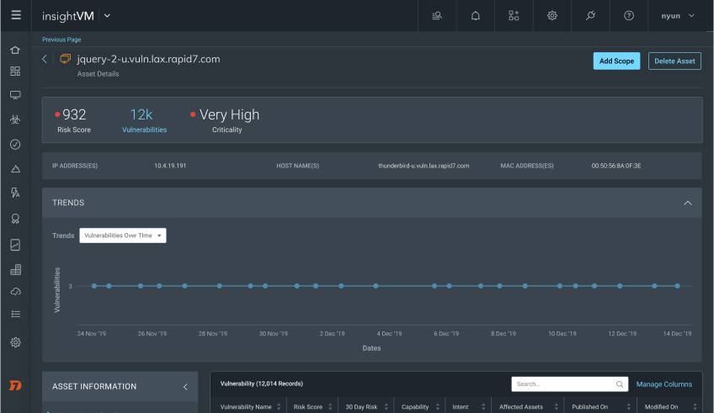The height and width of the screenshot is (413, 714).
Task: Open the notifications bell
Action: point(476,16)
